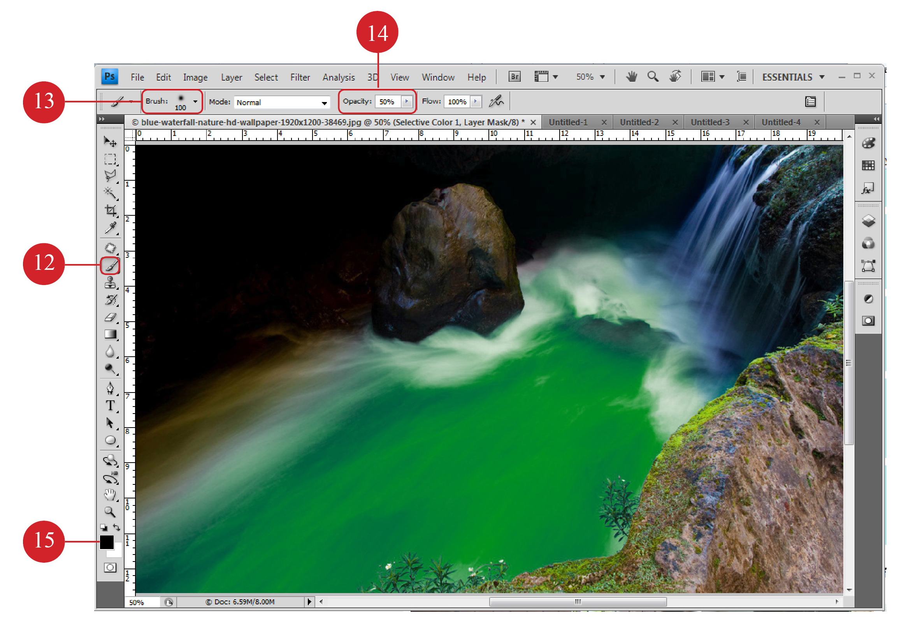Image resolution: width=899 pixels, height=625 pixels.
Task: Select the Eyedropper tool
Action: click(x=111, y=228)
